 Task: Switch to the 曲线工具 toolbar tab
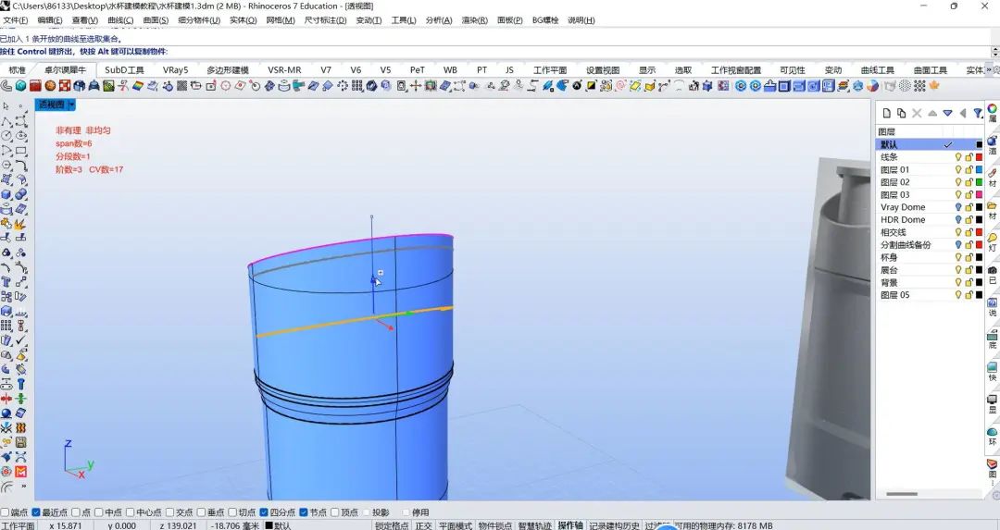coord(878,70)
